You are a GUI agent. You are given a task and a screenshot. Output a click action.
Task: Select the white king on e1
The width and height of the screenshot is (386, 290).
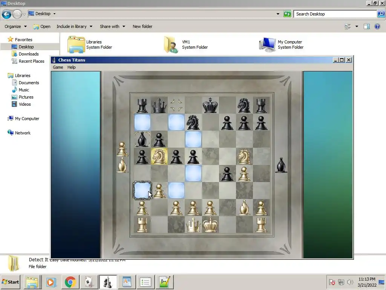pyautogui.click(x=210, y=225)
